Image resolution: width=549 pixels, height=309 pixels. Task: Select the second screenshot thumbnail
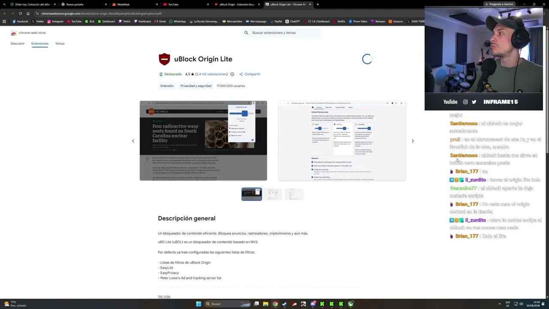(x=273, y=194)
